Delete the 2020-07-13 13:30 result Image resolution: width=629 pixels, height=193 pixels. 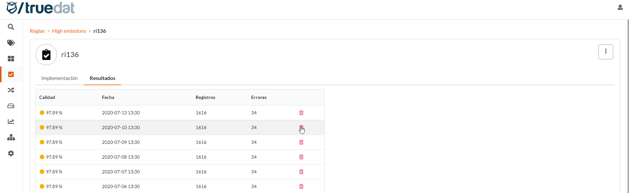(x=301, y=113)
